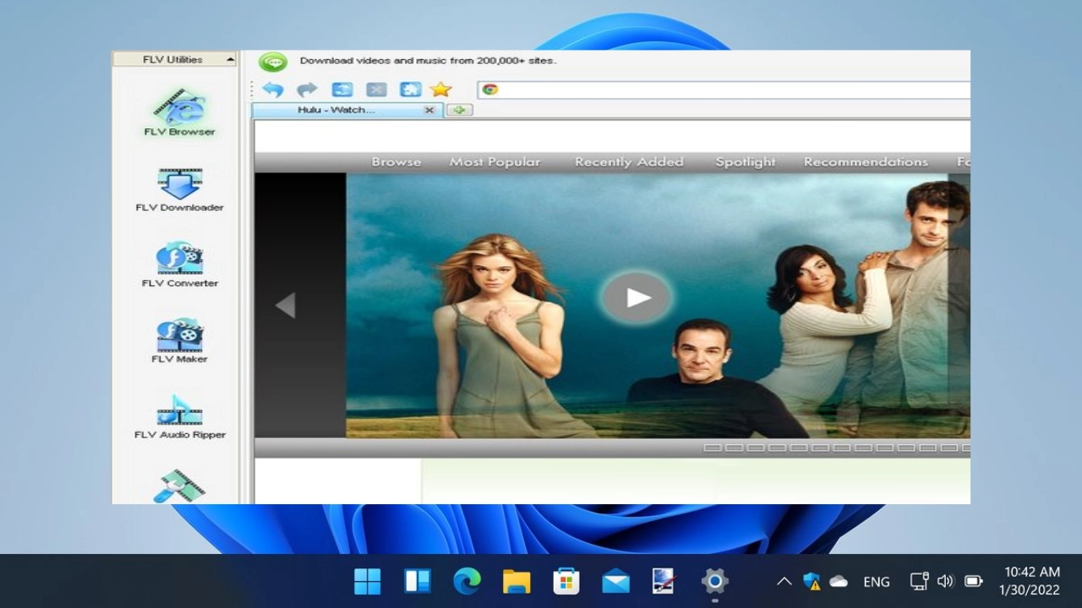Open the FLV Browser utility
The width and height of the screenshot is (1082, 608).
click(x=179, y=111)
